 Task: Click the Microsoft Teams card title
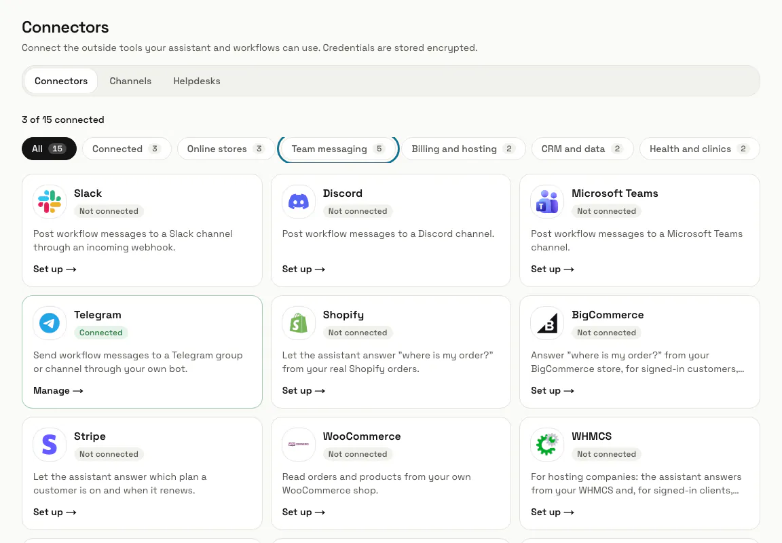click(x=615, y=193)
